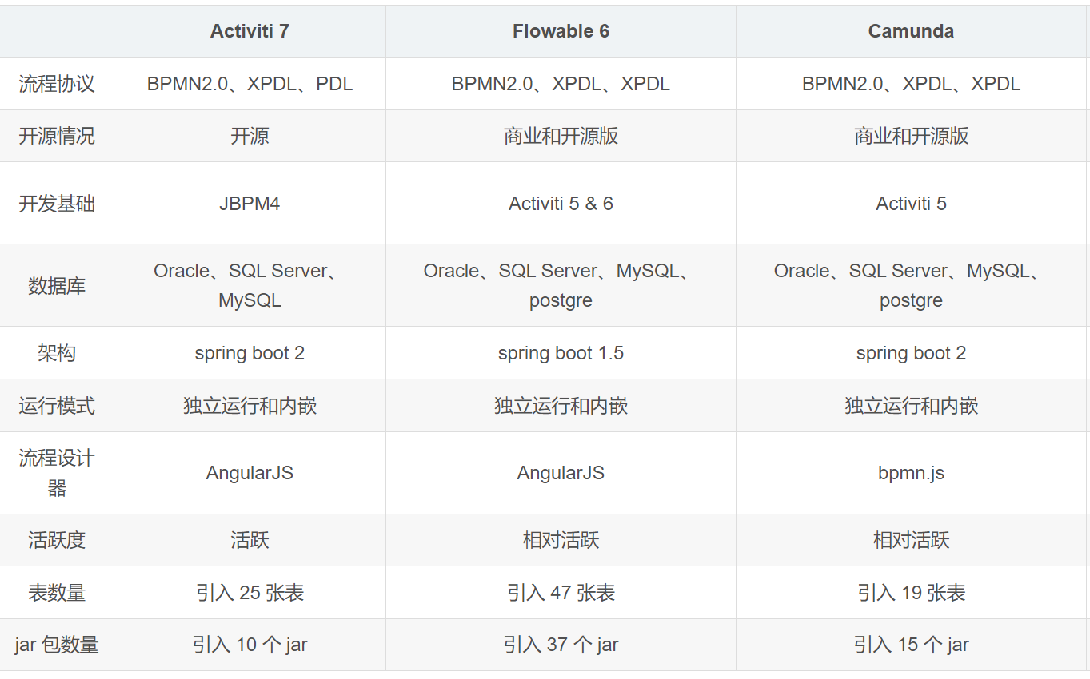Click the "活跃度" row label
Screen dimensions: 1090x679
pos(57,540)
